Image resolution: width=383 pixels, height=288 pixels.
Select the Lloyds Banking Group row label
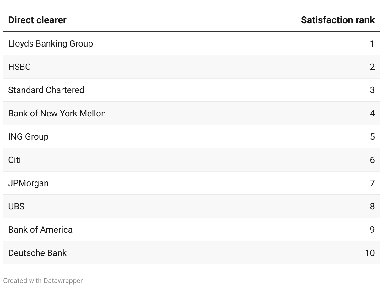(x=51, y=43)
